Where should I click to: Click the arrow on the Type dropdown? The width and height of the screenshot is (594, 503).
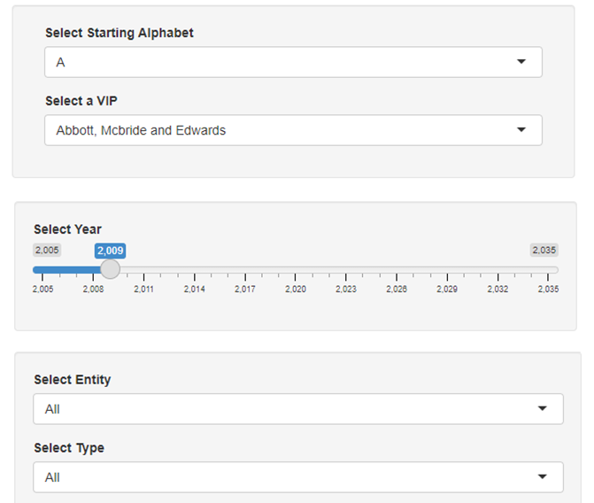543,477
